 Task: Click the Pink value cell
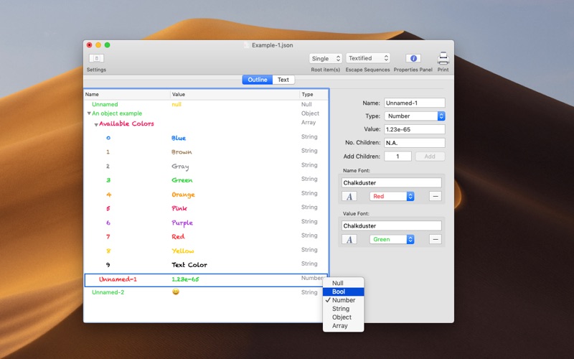(x=179, y=208)
